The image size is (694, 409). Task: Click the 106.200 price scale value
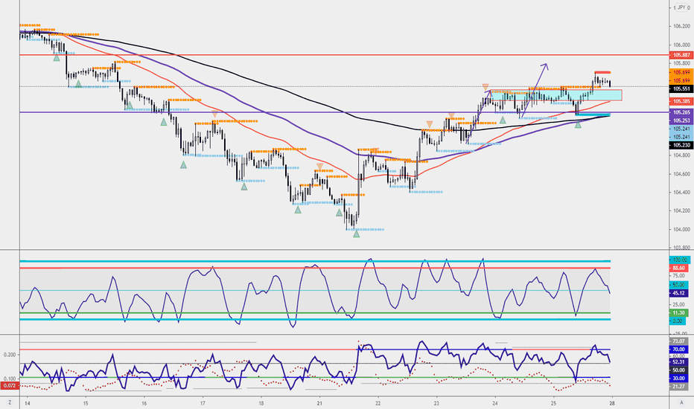click(681, 27)
